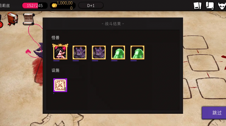Click the pink arrow marker on the map
Image resolution: width=226 pixels, height=126 pixels.
28,51
